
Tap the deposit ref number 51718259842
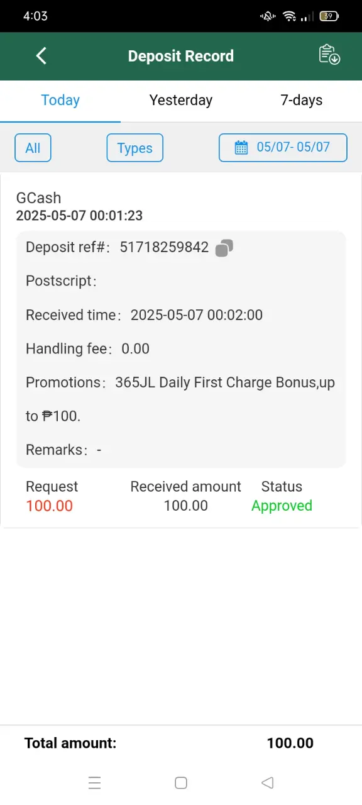[164, 247]
